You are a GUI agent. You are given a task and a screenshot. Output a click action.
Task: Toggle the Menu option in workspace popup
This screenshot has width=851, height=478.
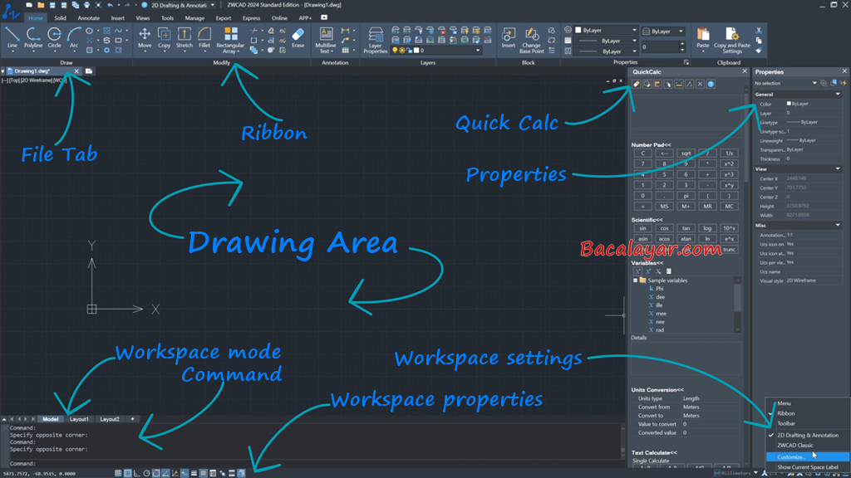click(784, 403)
